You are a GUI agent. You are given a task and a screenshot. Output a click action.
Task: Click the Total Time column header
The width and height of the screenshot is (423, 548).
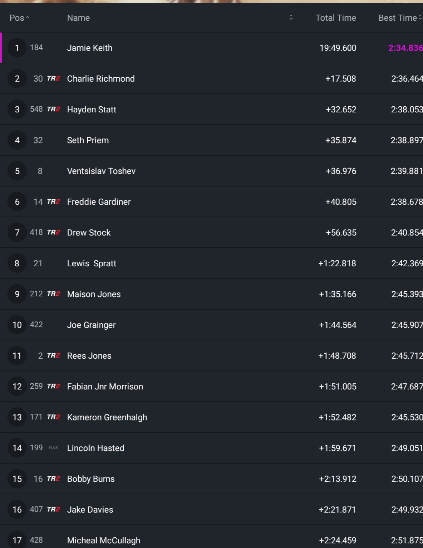tap(335, 18)
